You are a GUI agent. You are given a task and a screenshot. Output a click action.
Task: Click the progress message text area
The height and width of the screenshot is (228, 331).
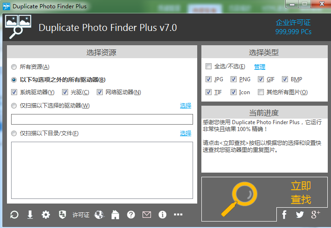coord(264,145)
